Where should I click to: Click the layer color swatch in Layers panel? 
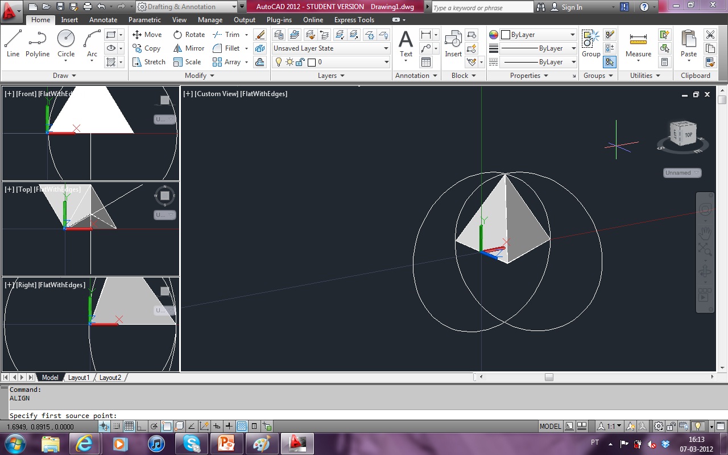311,62
